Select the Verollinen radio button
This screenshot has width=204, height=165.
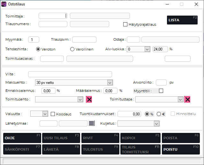(72, 49)
